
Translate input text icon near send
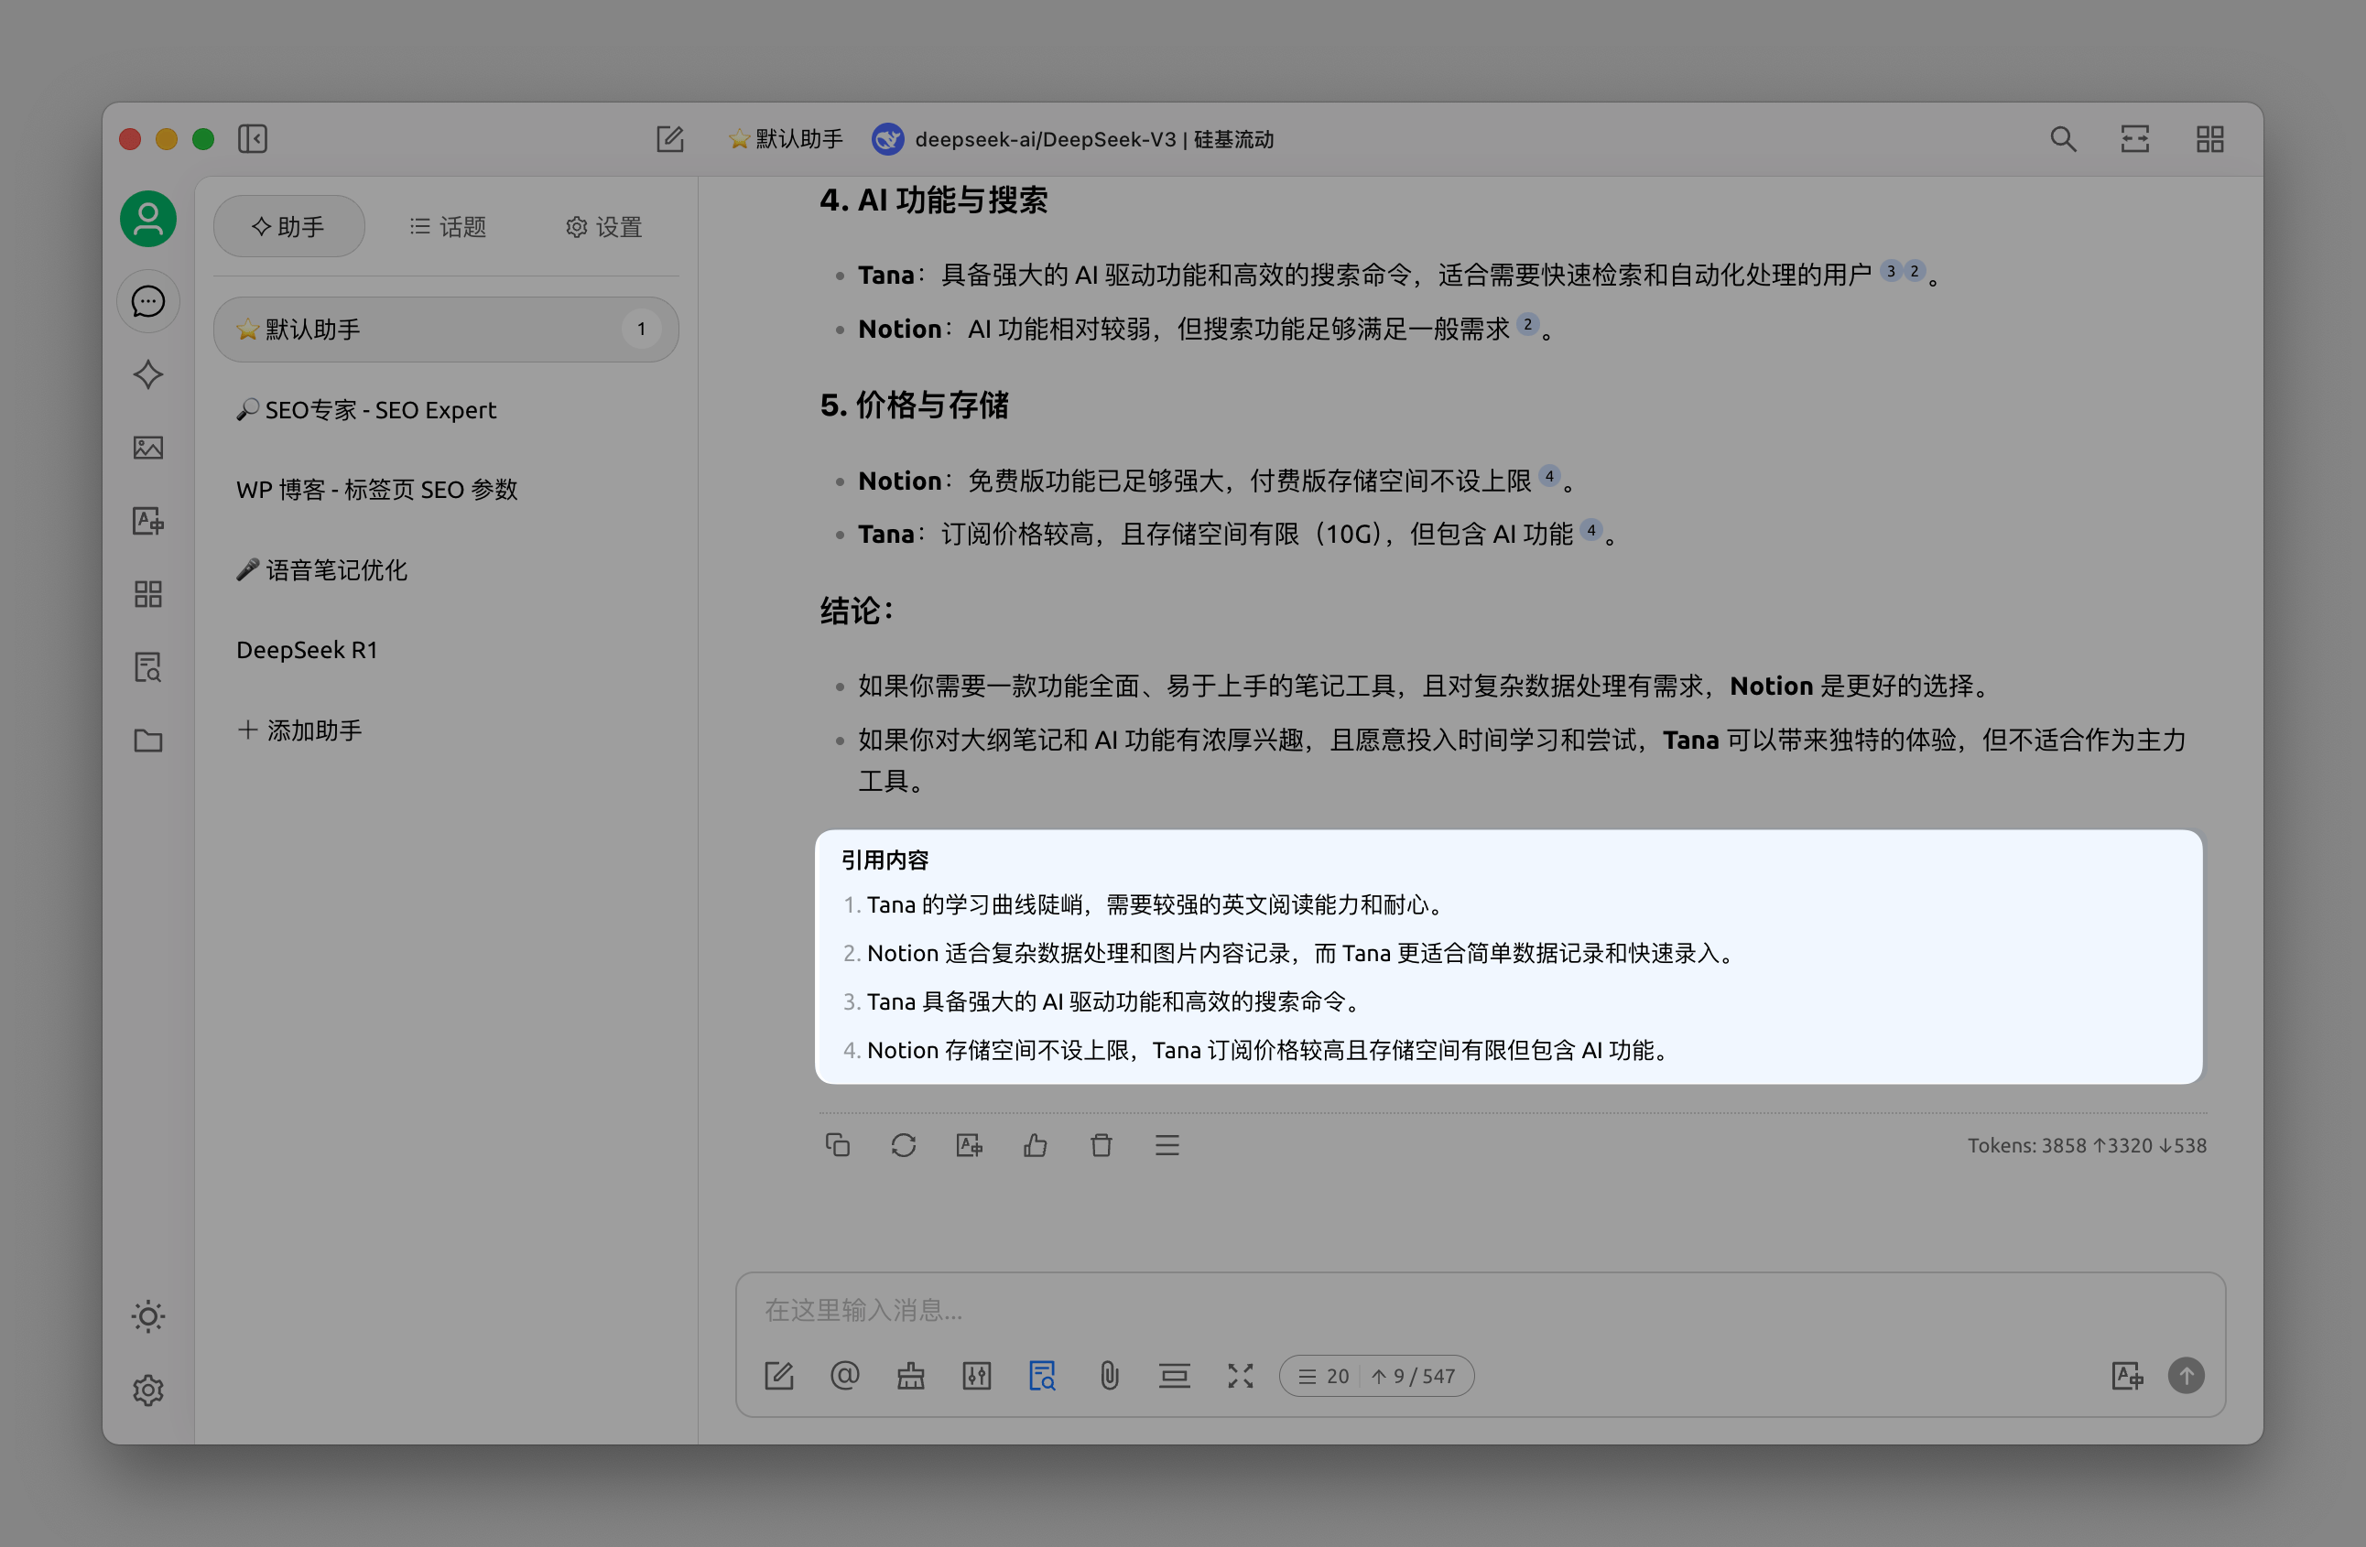2126,1376
